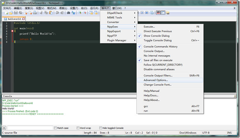Click the Paste clipboard toolbar icon
240x138 pixels.
click(x=51, y=13)
